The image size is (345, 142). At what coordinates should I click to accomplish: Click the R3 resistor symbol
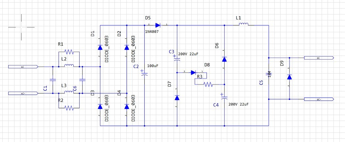point(208,84)
